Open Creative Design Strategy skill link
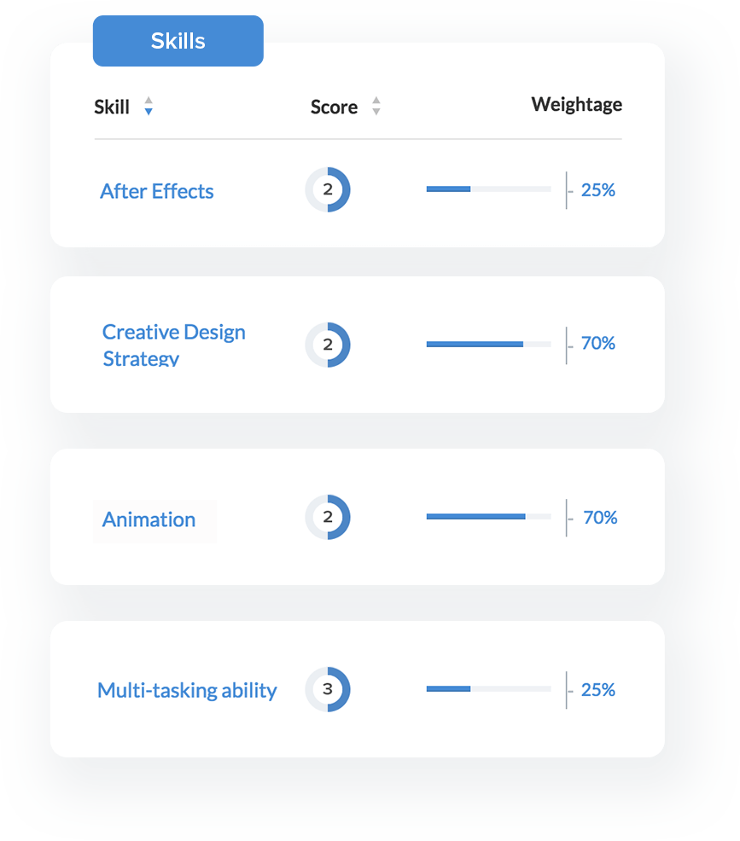 point(173,344)
